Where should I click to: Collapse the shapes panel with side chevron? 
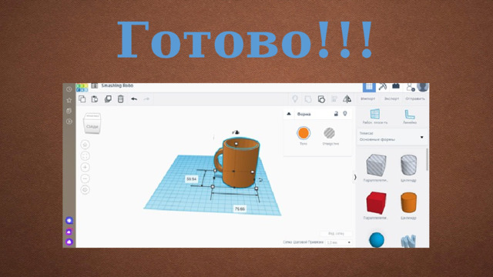pos(355,178)
